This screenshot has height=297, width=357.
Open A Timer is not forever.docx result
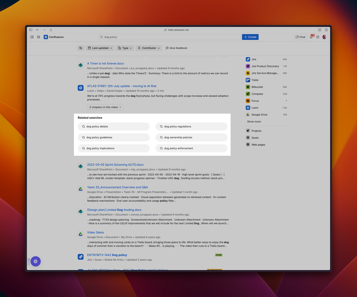(x=105, y=64)
